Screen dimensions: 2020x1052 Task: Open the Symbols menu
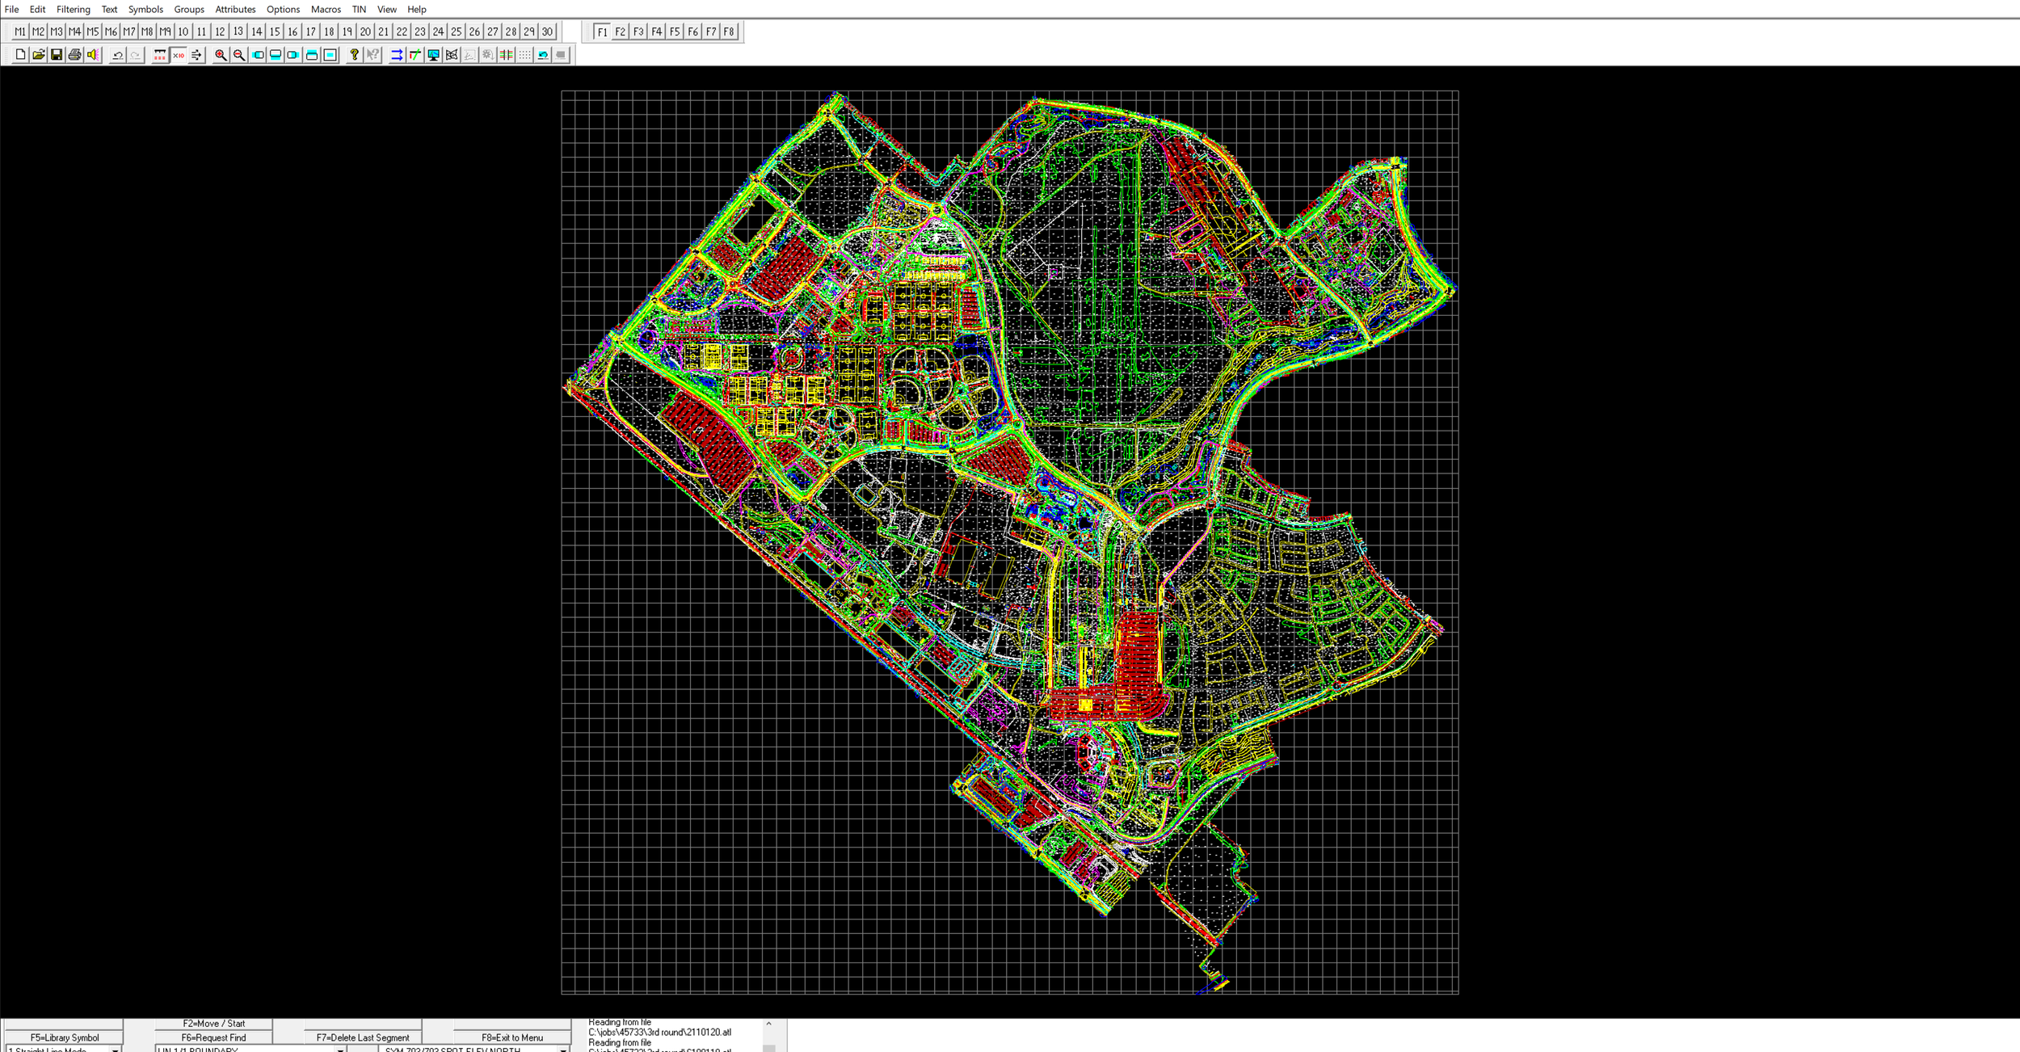coord(145,10)
